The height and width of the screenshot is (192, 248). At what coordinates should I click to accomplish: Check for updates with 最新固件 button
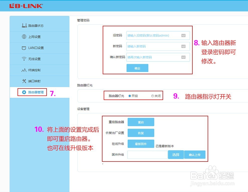pyautogui.click(x=141, y=144)
